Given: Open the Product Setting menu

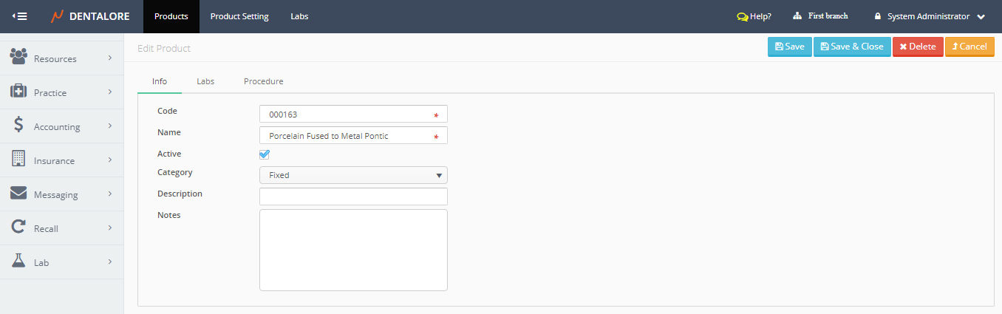Looking at the screenshot, I should 239,16.
